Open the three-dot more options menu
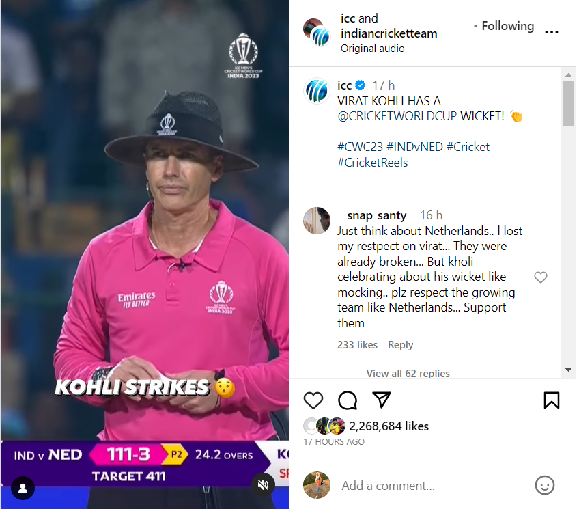 point(551,33)
